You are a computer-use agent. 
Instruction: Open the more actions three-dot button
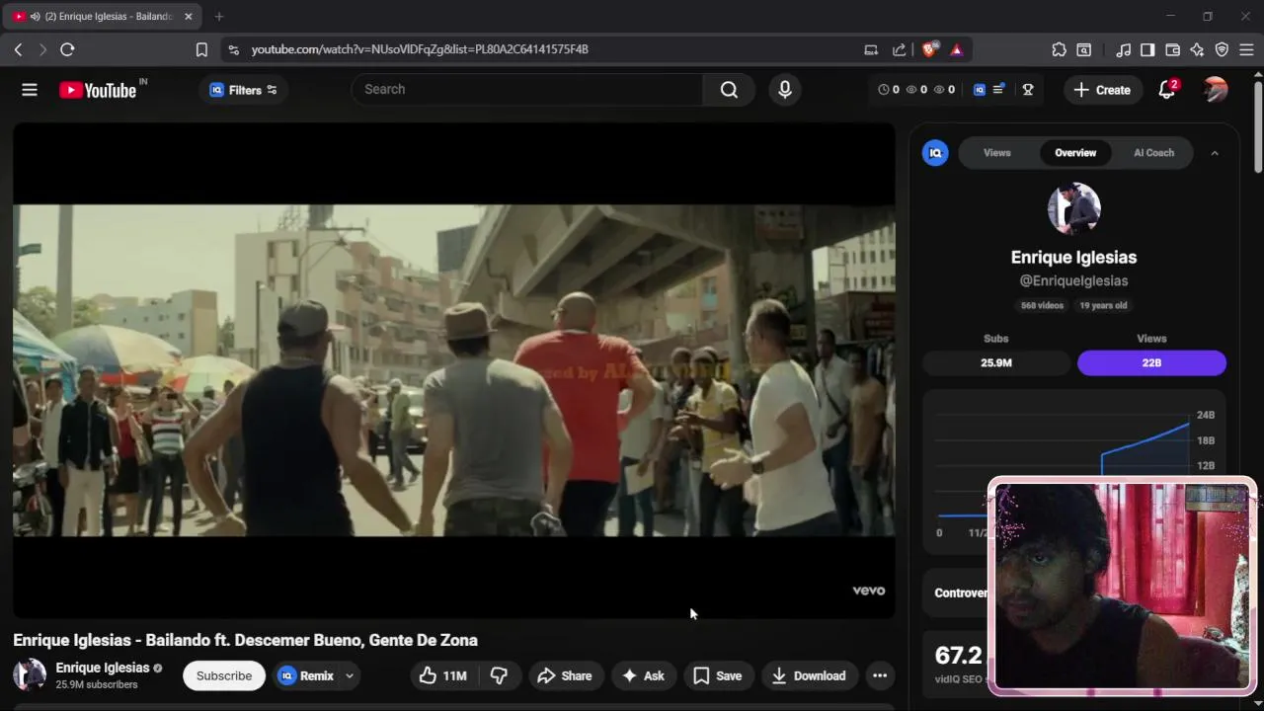point(880,675)
